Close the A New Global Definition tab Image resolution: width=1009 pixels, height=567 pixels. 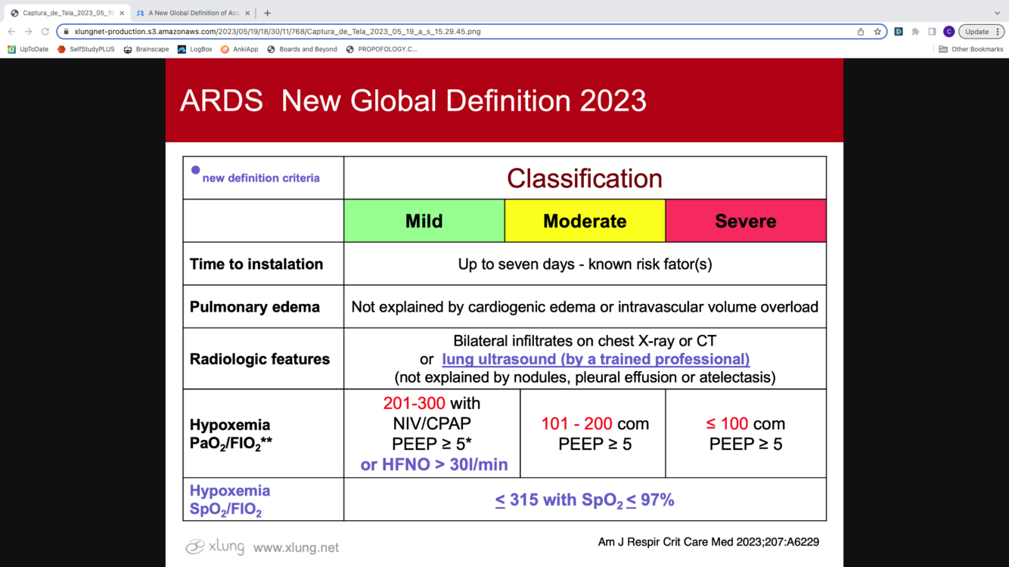[247, 13]
